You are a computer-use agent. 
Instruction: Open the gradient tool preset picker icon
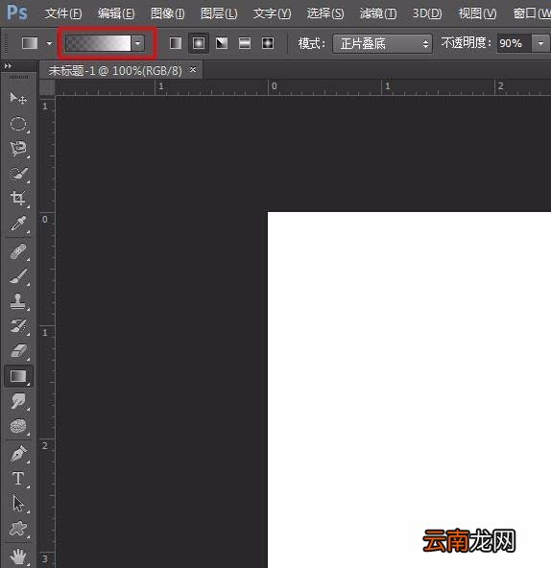click(30, 43)
